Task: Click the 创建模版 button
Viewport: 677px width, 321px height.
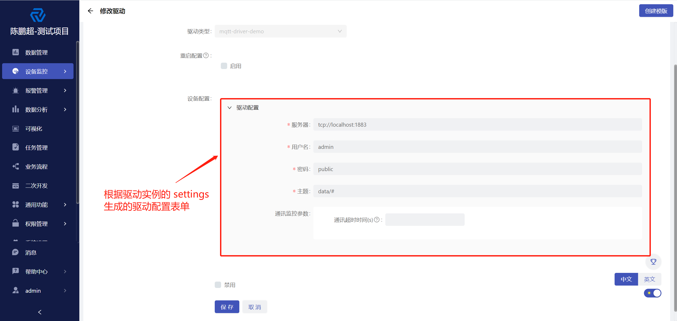Action: 656,11
